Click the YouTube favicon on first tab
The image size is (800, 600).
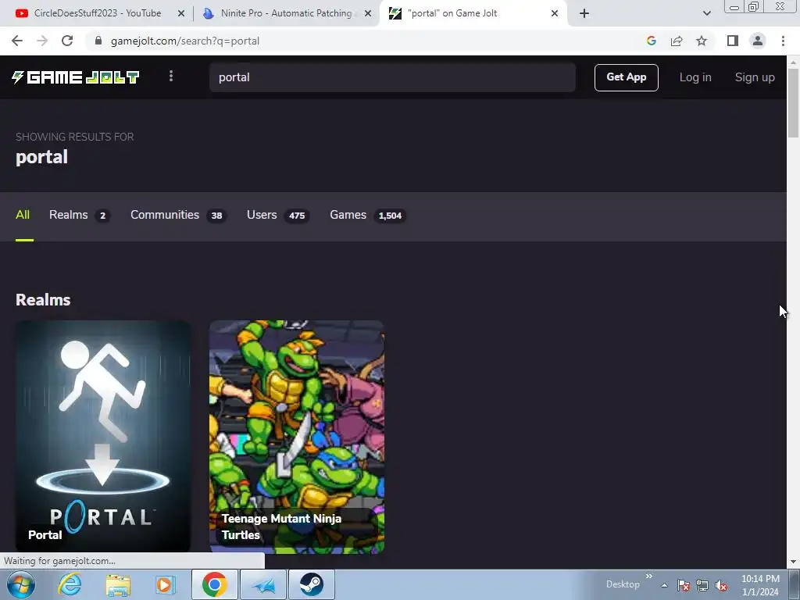coord(21,13)
